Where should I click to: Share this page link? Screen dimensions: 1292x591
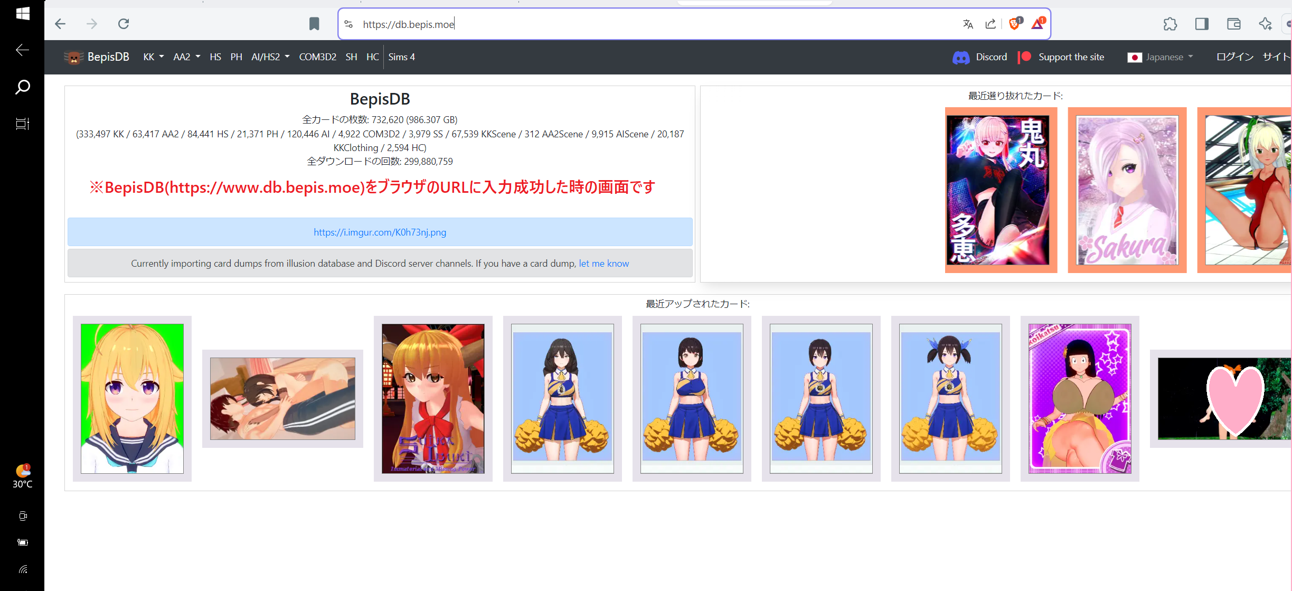click(x=991, y=24)
